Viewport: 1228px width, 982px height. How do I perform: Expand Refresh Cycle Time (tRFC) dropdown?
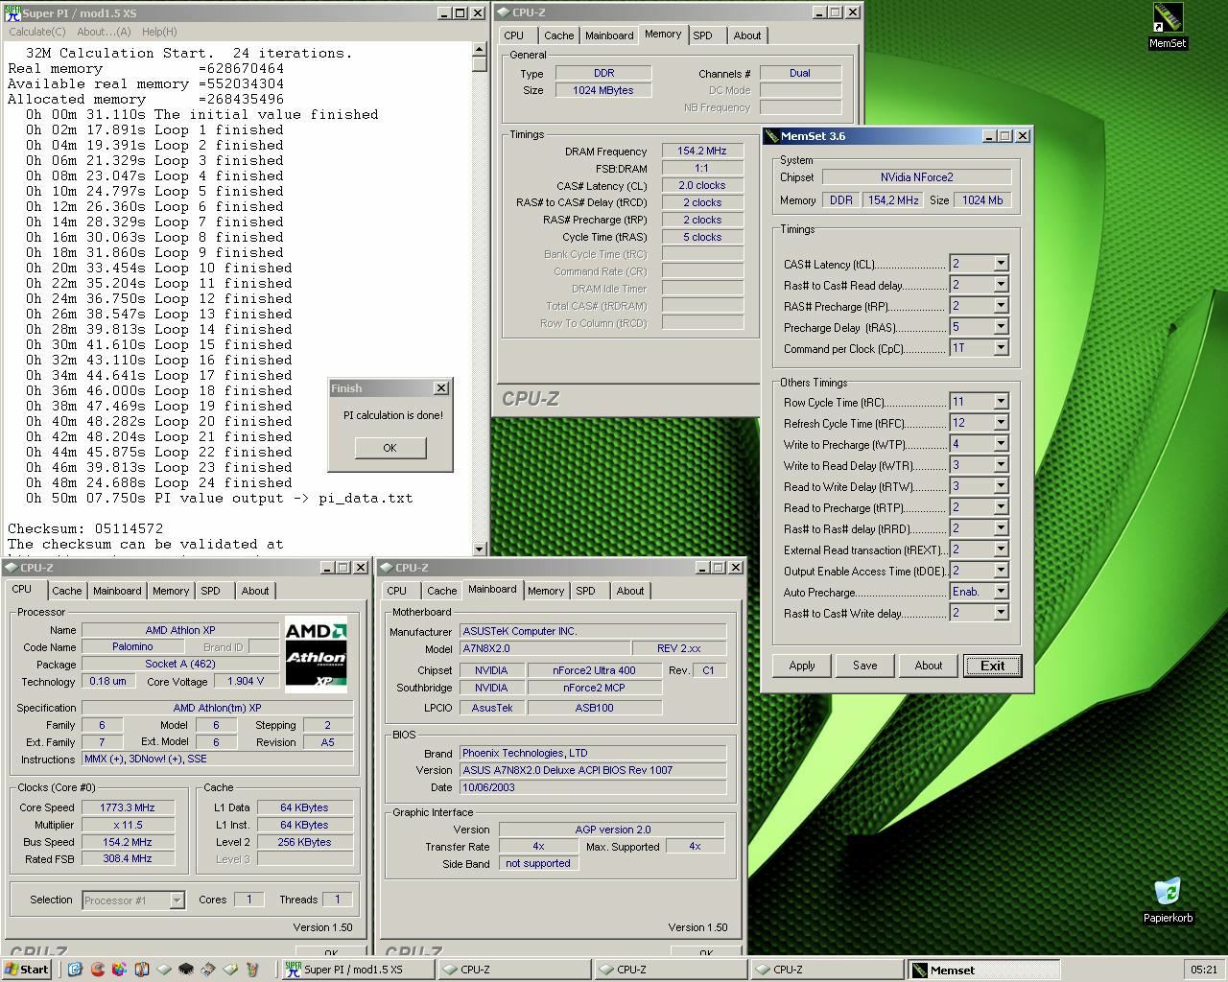(1001, 423)
